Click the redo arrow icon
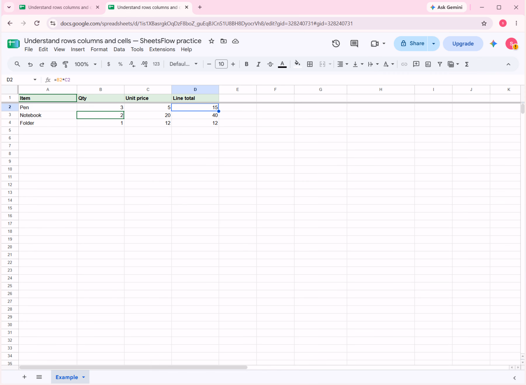The image size is (526, 385). (42, 64)
